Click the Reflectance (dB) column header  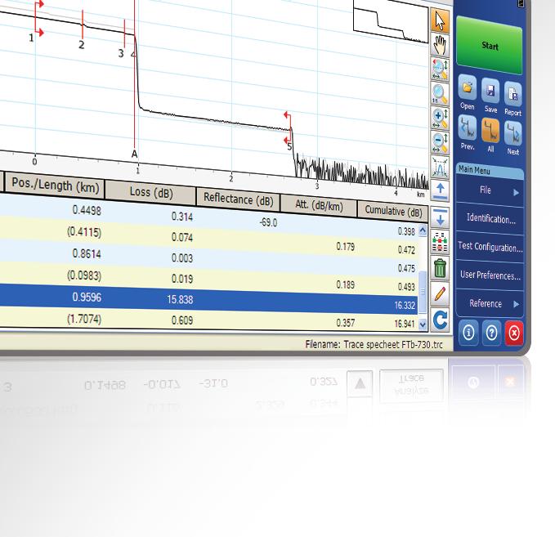tap(238, 199)
